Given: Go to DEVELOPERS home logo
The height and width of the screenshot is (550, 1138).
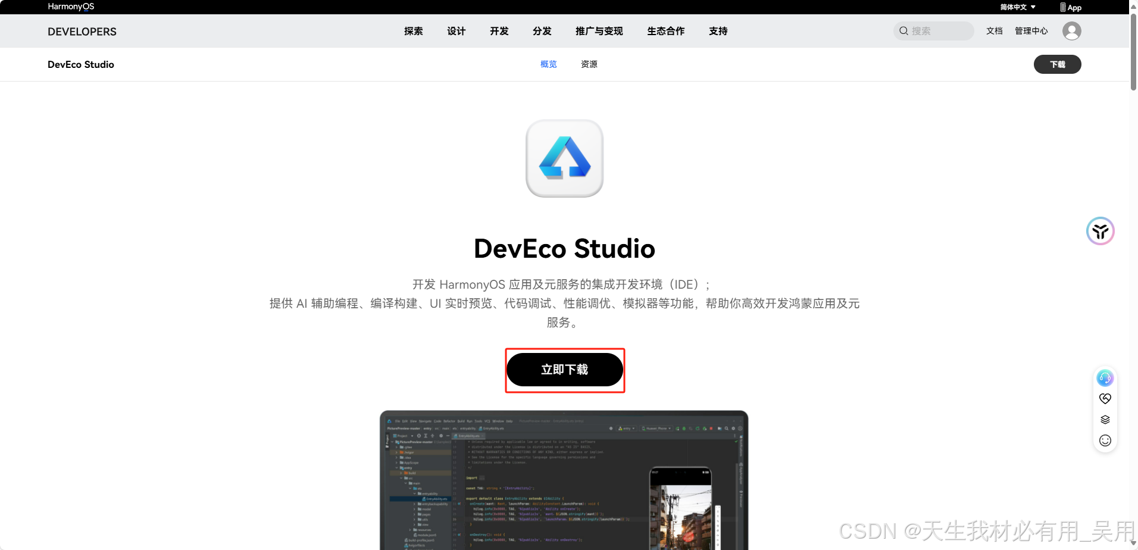Looking at the screenshot, I should click(x=82, y=32).
